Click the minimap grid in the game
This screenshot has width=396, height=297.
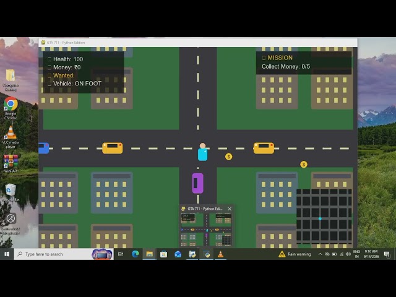324,217
